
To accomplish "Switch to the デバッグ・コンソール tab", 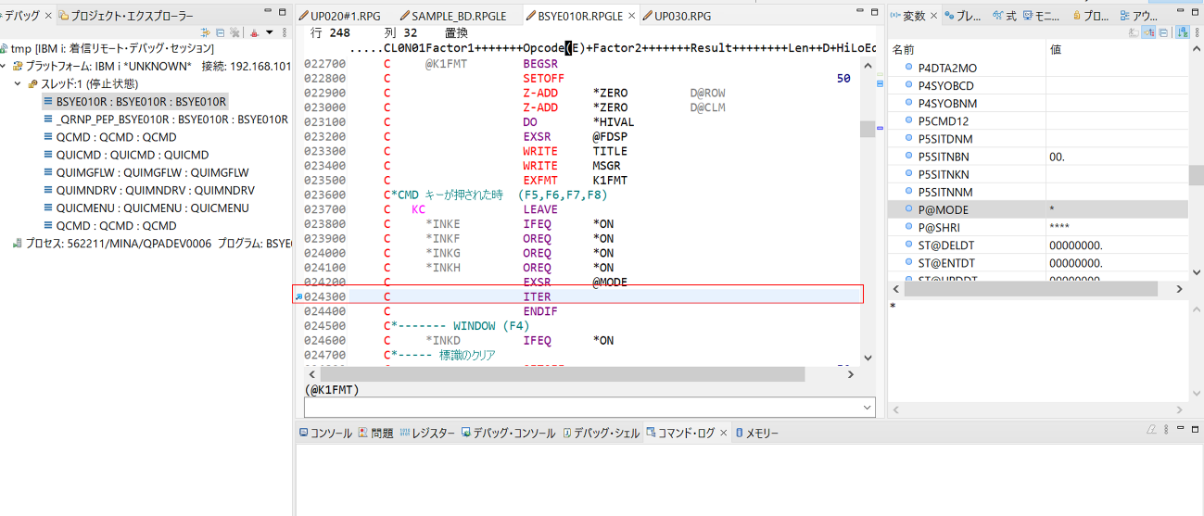I will pos(508,433).
